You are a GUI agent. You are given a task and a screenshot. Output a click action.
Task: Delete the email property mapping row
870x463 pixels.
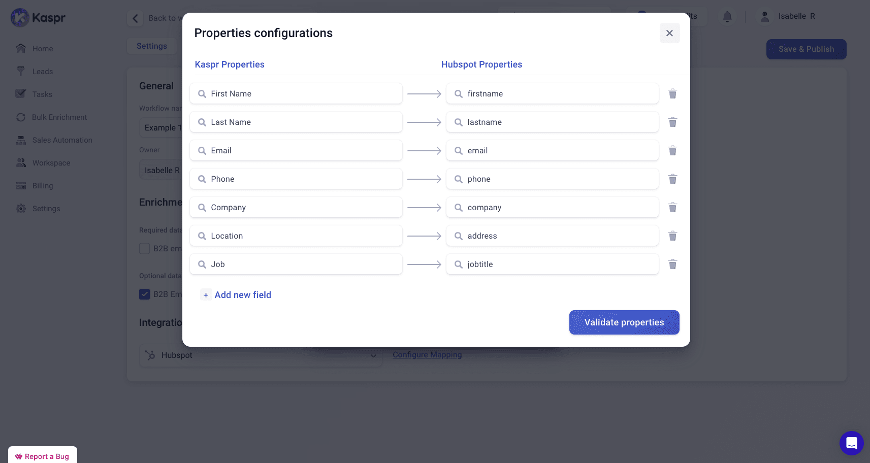[x=672, y=150]
